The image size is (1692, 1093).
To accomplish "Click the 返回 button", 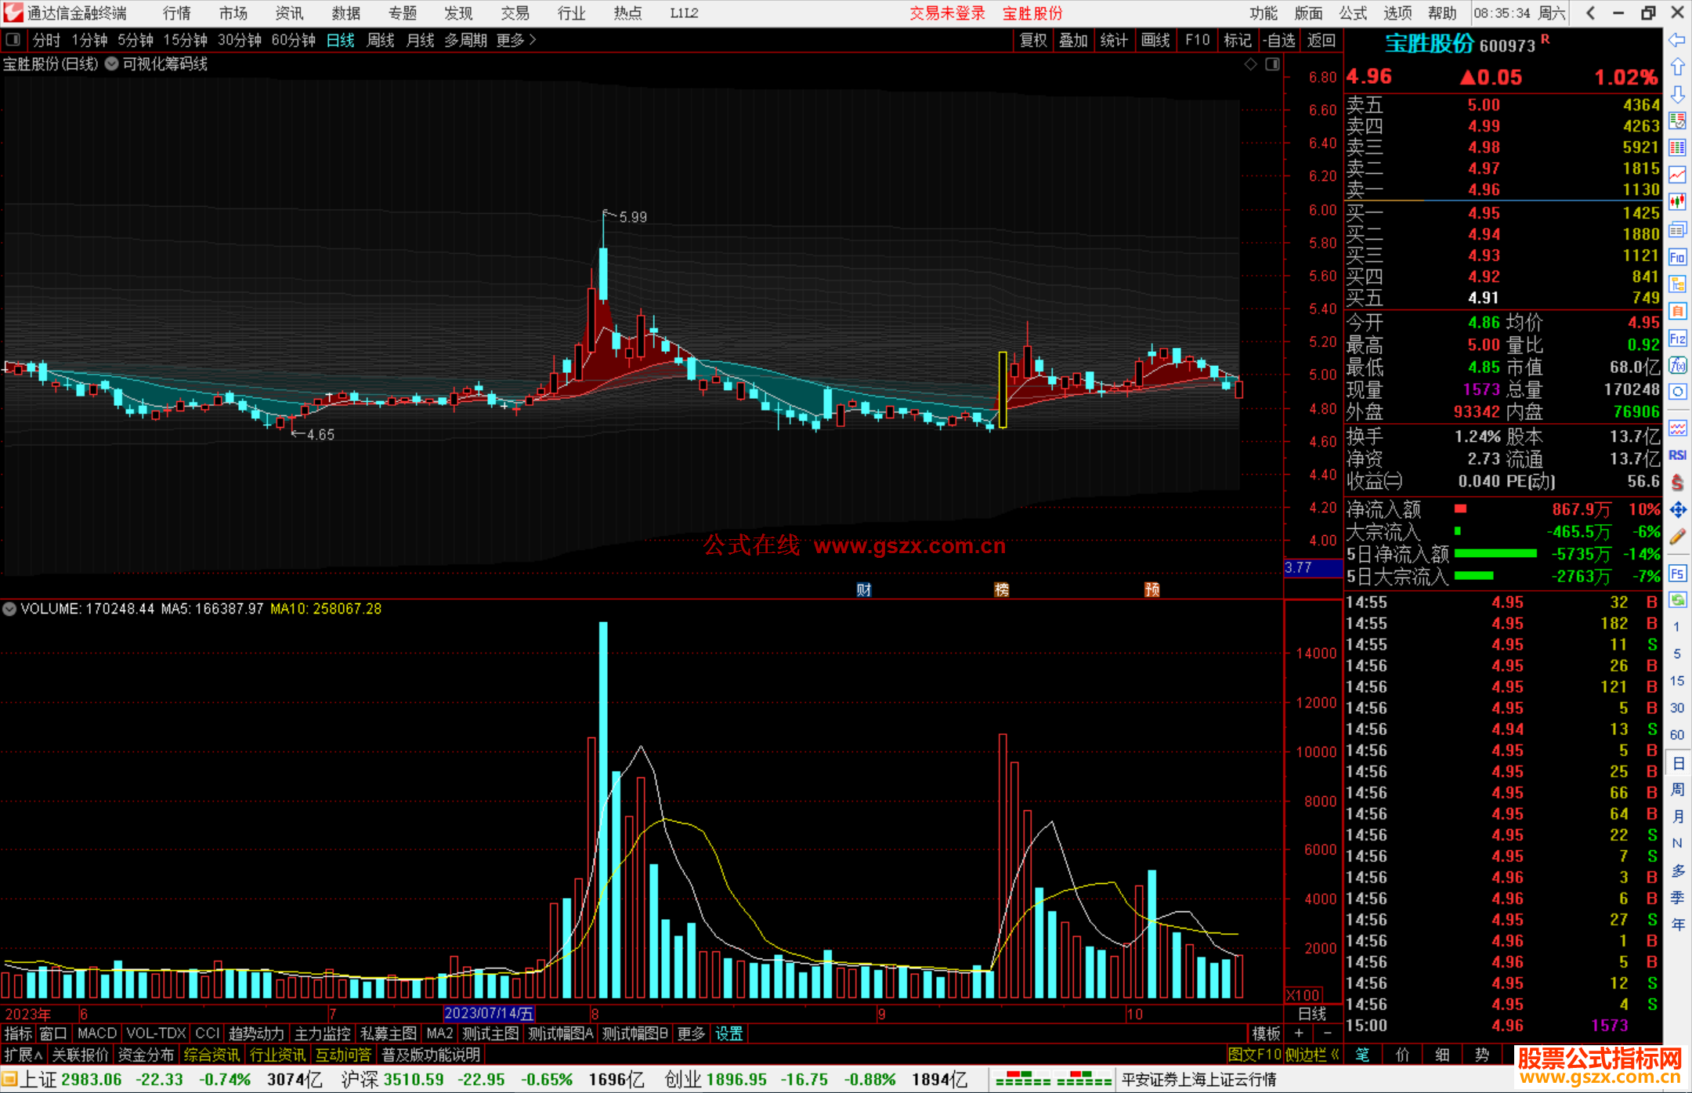I will [x=1321, y=40].
